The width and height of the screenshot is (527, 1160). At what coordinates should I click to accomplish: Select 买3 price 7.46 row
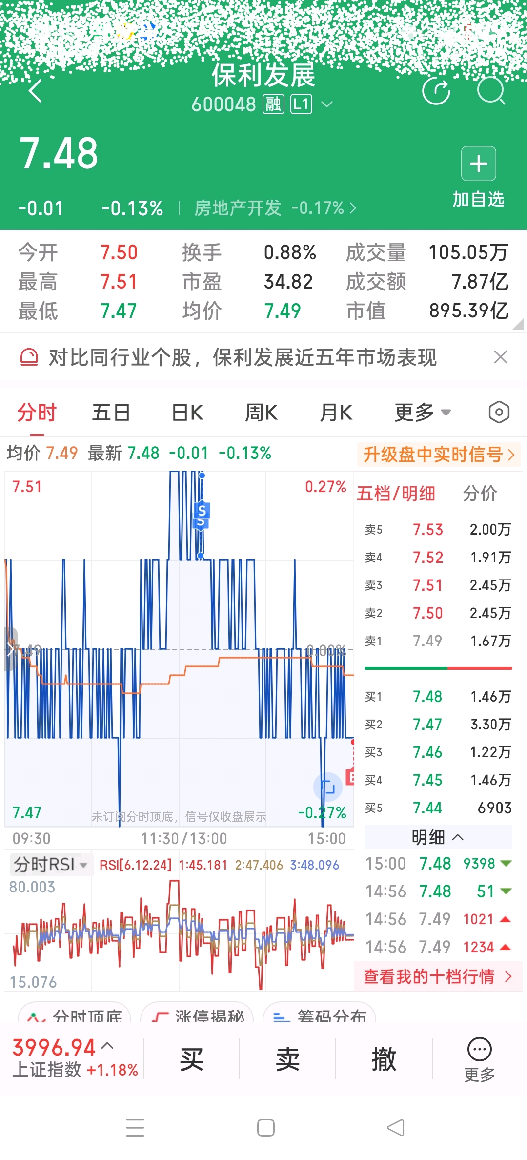point(438,752)
